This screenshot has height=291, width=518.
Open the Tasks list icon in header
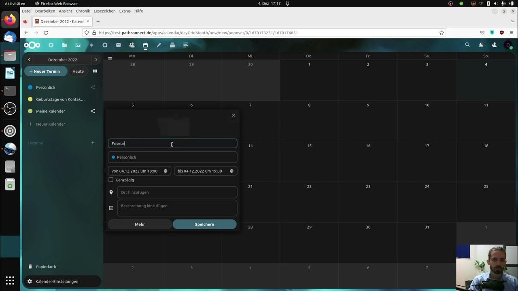point(186,45)
